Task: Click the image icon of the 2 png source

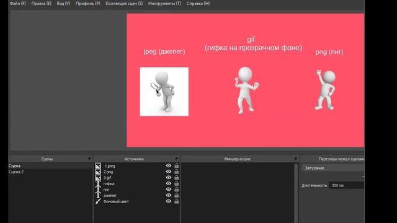Action: 98,172
